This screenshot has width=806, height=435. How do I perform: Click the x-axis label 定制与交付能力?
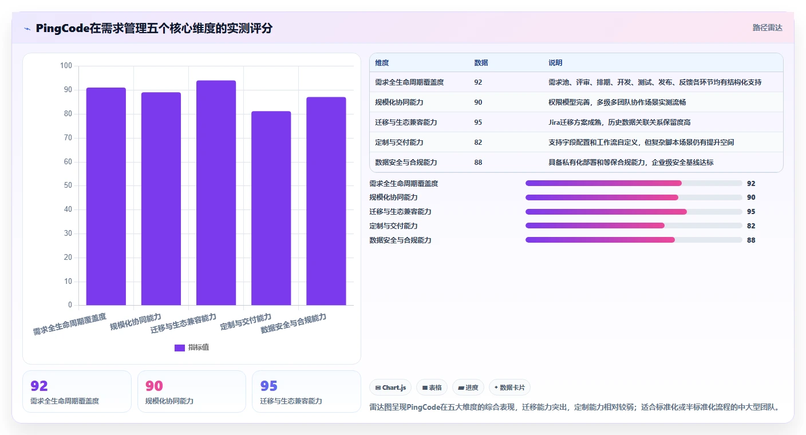(246, 322)
